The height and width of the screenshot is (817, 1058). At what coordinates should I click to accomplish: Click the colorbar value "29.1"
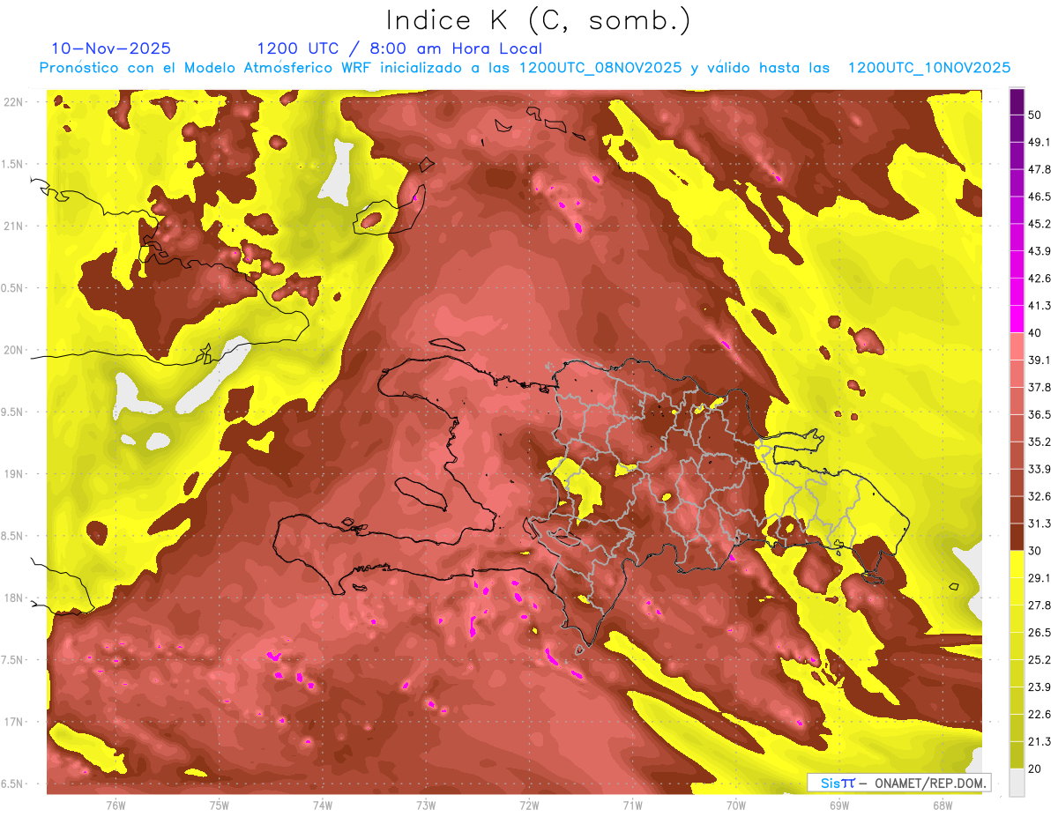tap(1039, 578)
